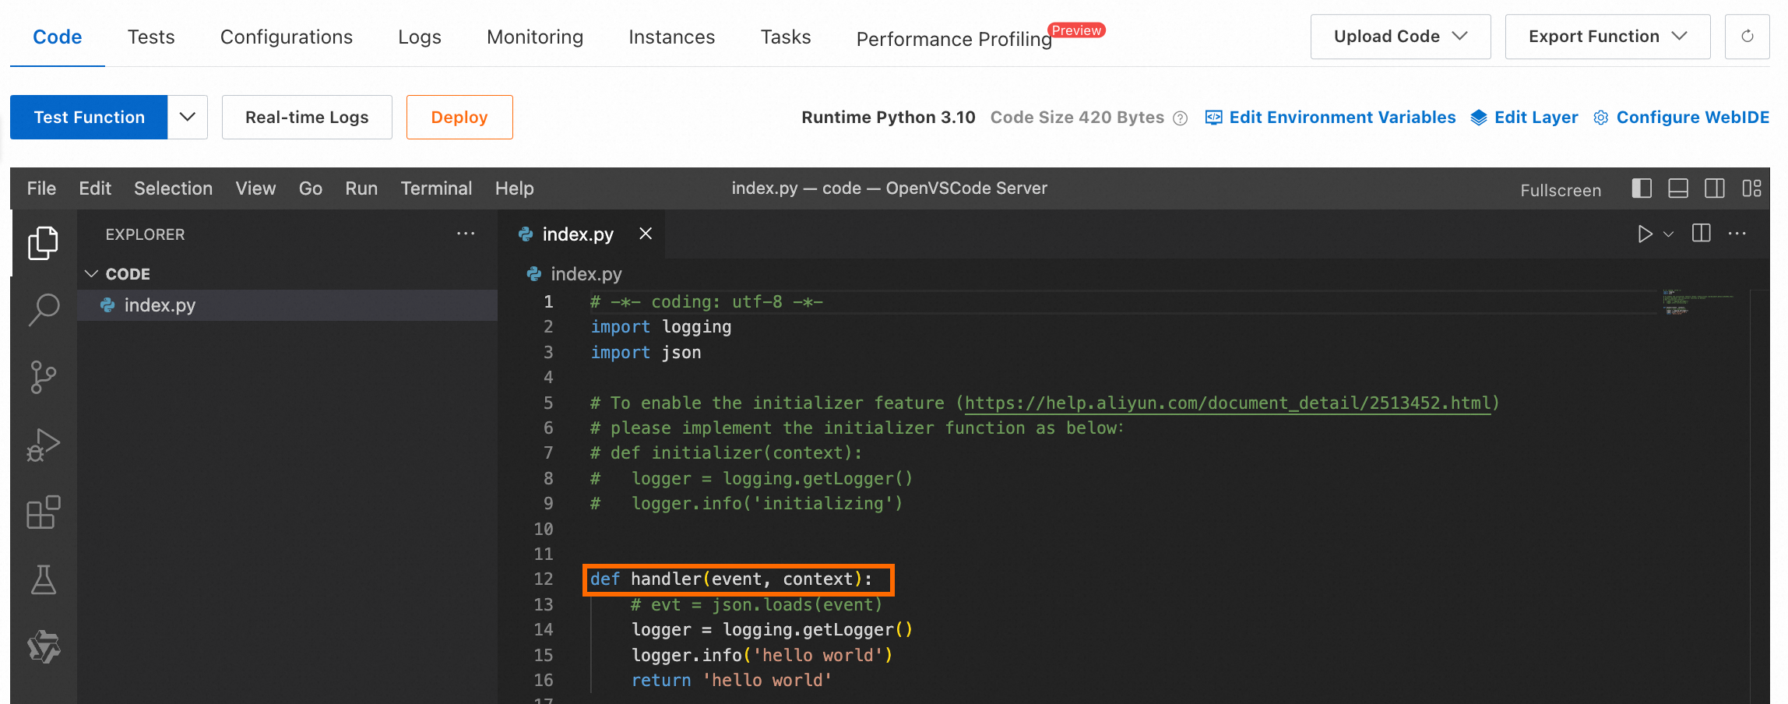Switch to the Tasks tab
Viewport: 1788px width, 704px height.
coord(786,37)
